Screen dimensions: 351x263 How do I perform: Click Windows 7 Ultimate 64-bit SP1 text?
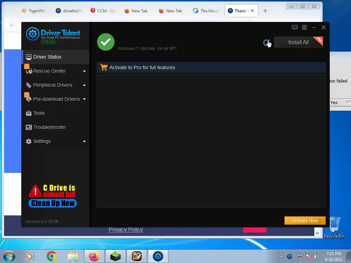[x=147, y=49]
